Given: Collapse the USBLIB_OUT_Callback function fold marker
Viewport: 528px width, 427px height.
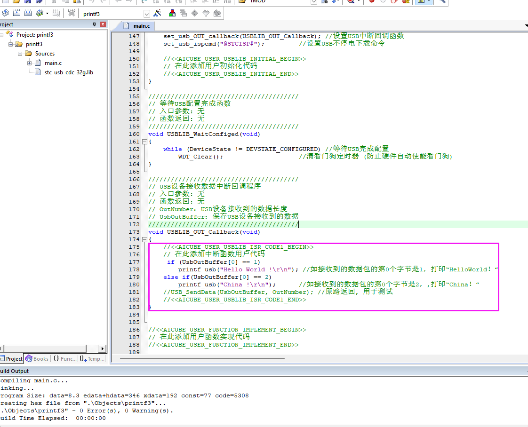Looking at the screenshot, I should 145,239.
